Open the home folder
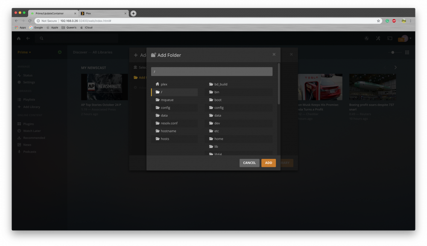The width and height of the screenshot is (427, 246). tap(239, 139)
